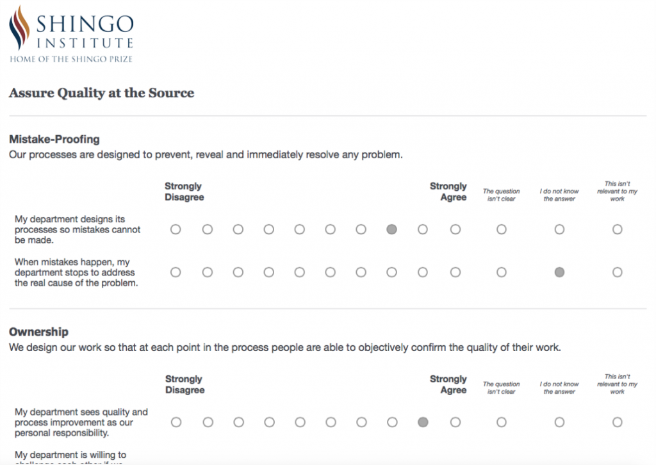This screenshot has height=465, width=656.
Task: Pick 'This isn't relevant to my work' for Ownership question
Action: click(x=617, y=422)
